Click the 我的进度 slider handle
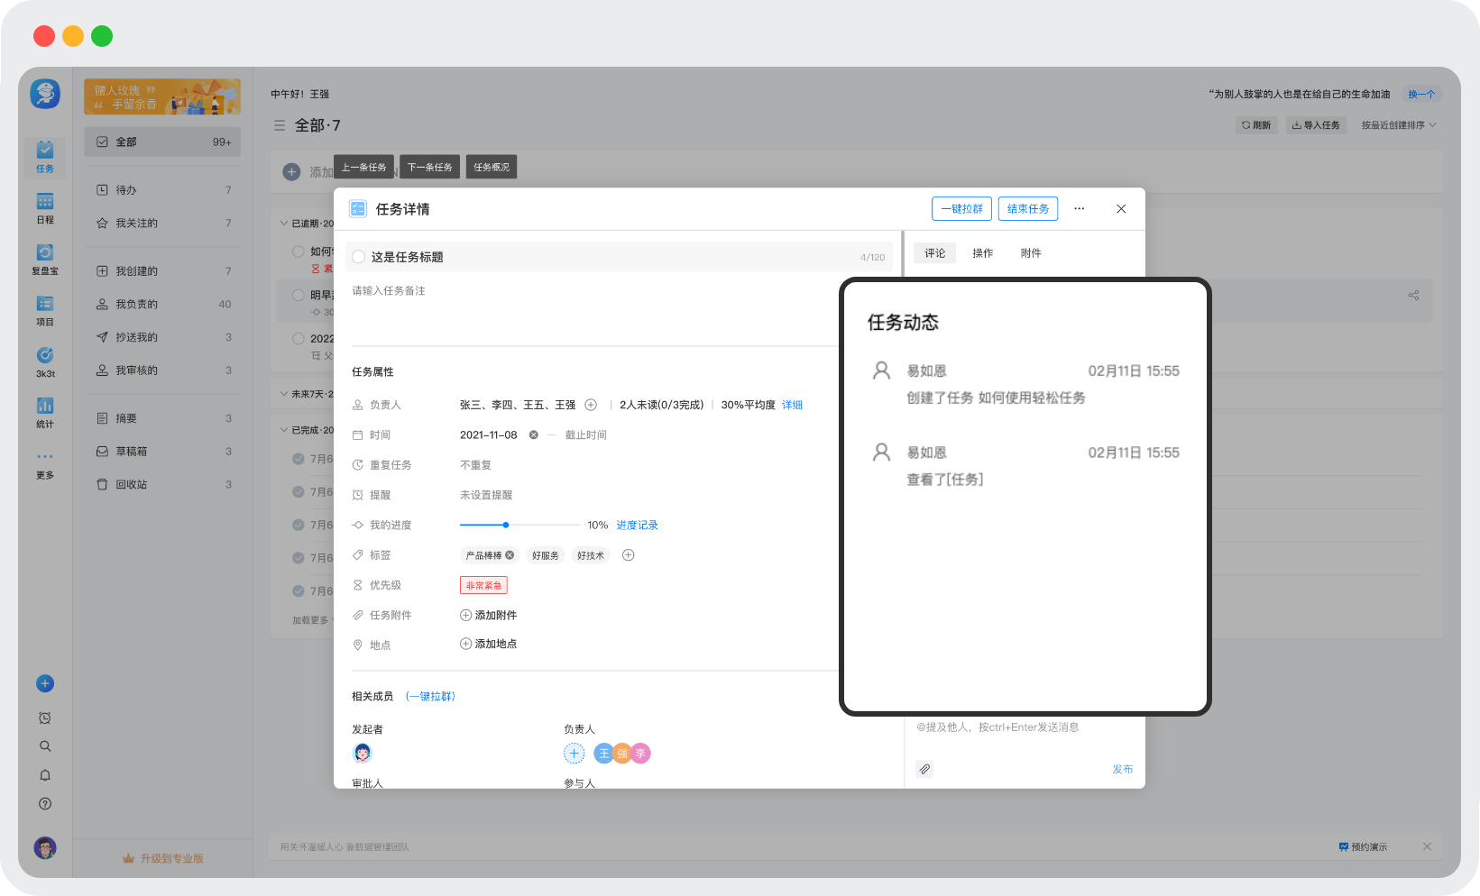 click(506, 525)
